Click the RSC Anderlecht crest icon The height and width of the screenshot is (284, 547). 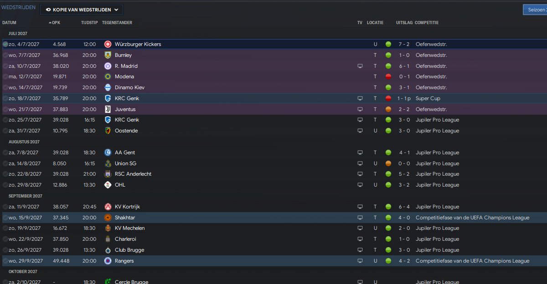click(108, 174)
